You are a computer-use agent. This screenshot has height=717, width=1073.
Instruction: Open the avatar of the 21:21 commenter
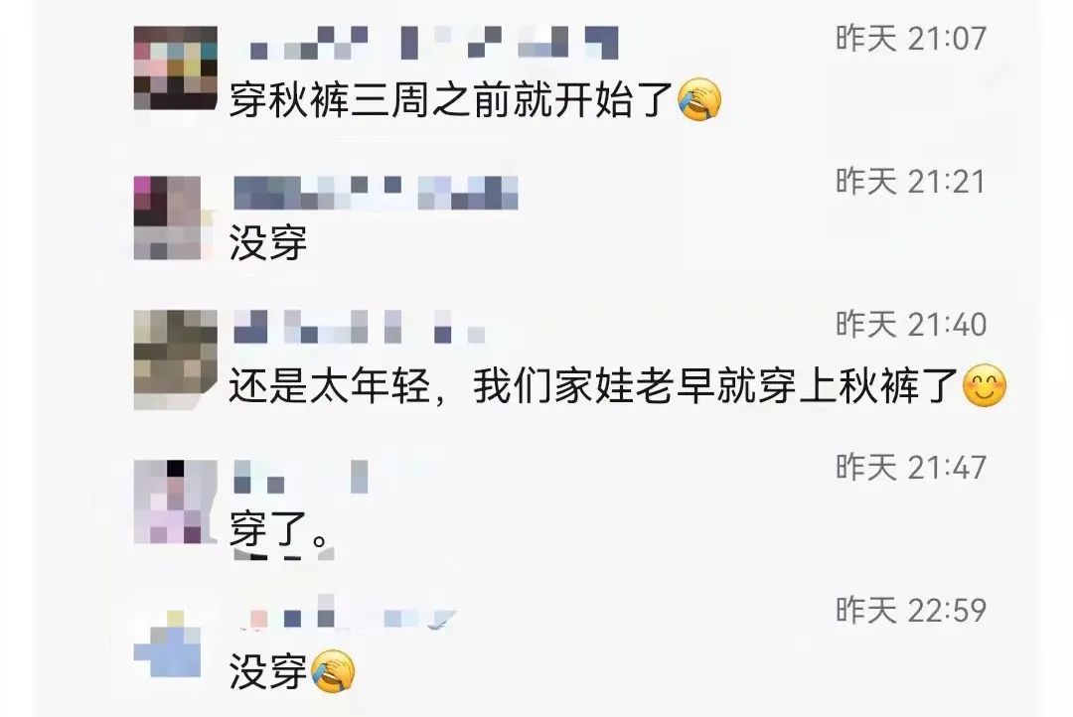168,218
